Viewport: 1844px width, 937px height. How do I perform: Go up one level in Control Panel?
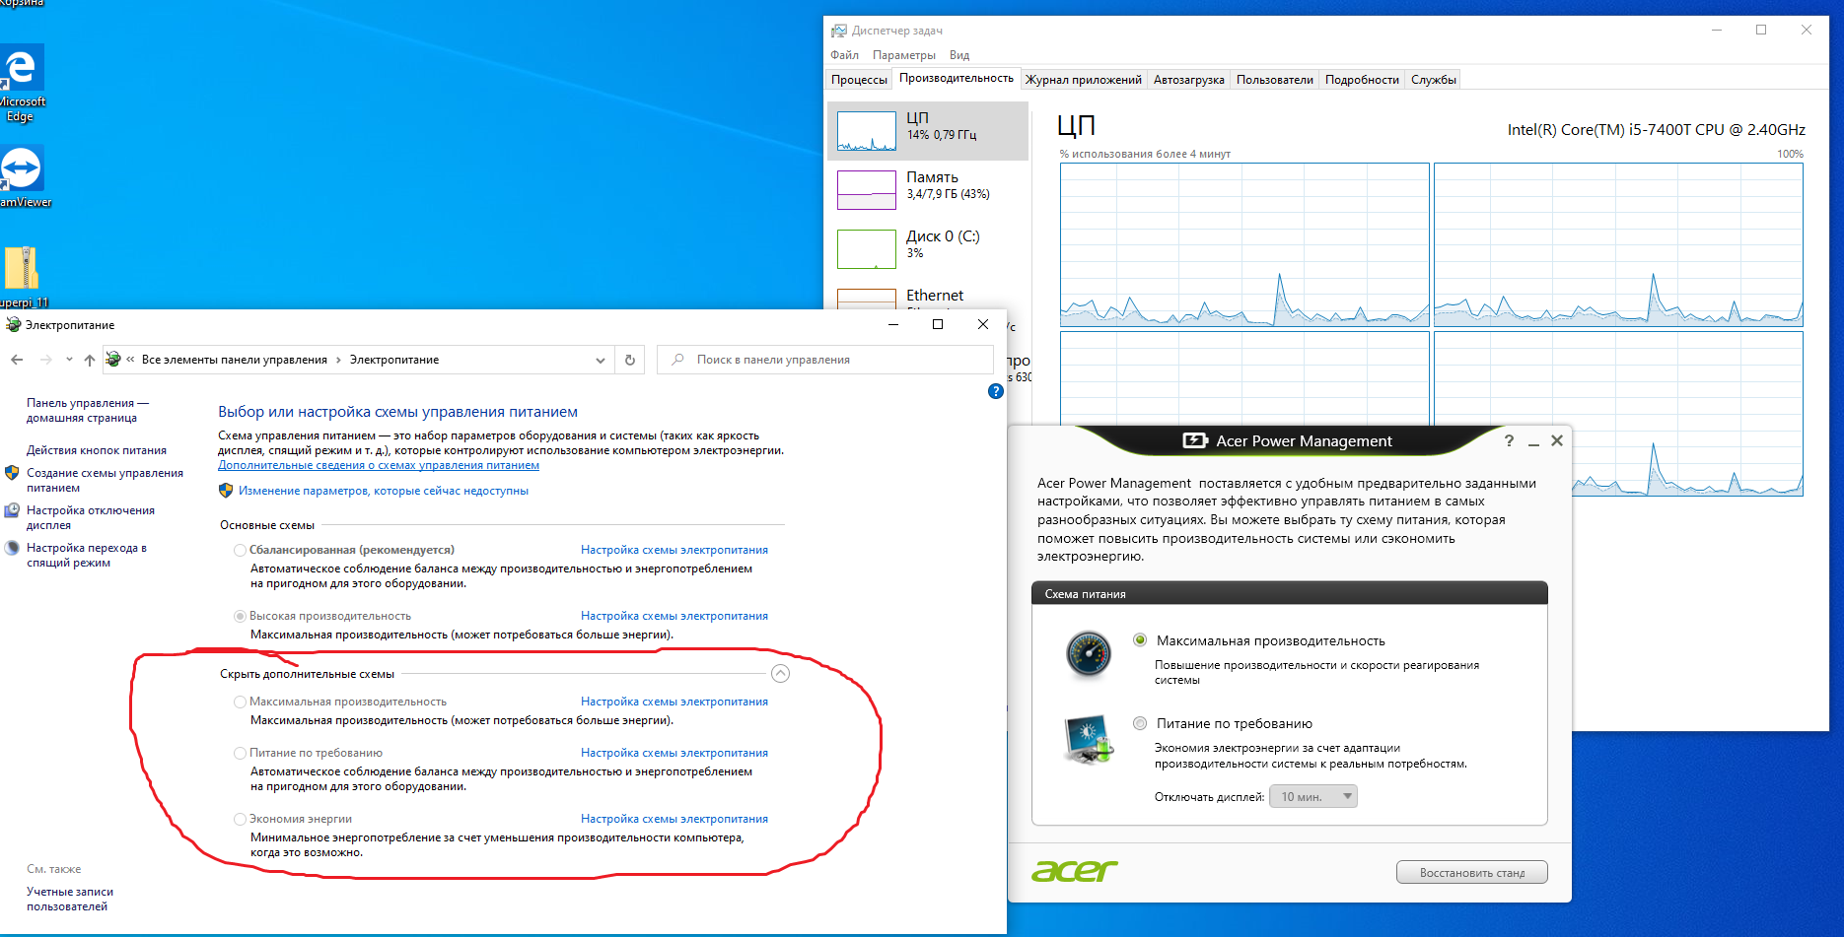(x=90, y=360)
